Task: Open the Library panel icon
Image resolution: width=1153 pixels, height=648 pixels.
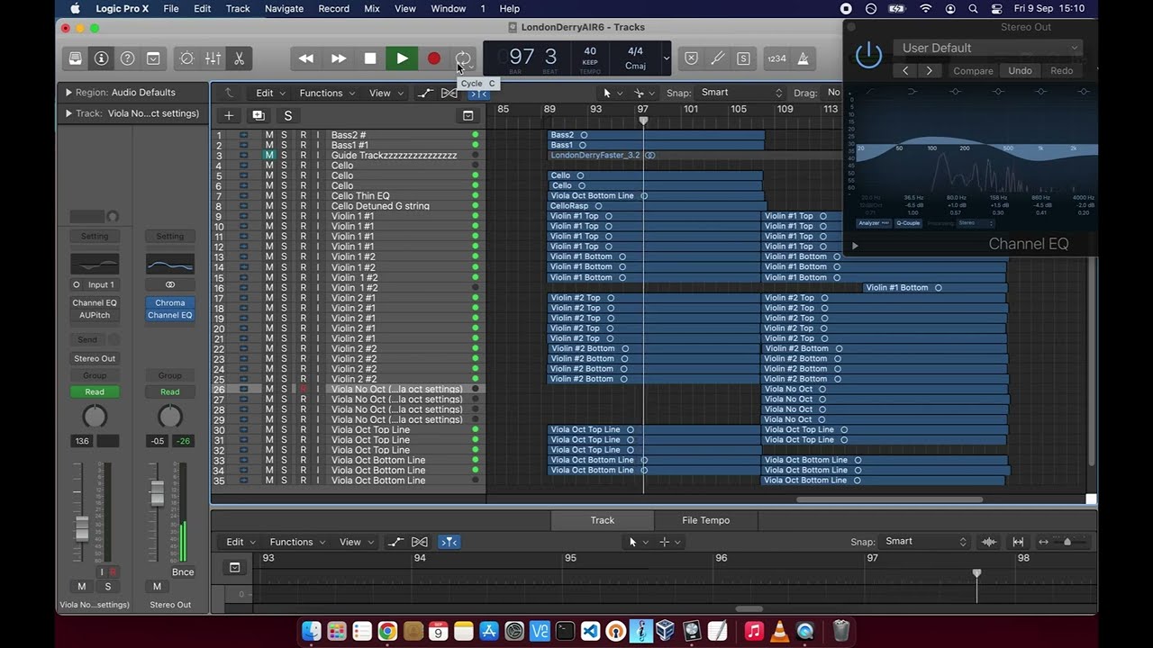Action: [76, 58]
